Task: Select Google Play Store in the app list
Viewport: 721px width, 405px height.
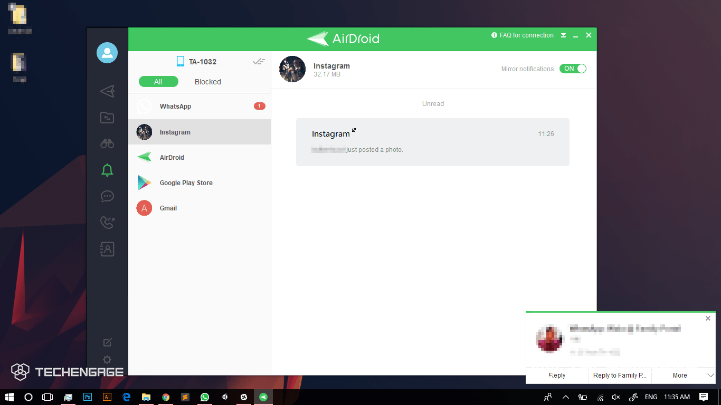Action: tap(200, 182)
